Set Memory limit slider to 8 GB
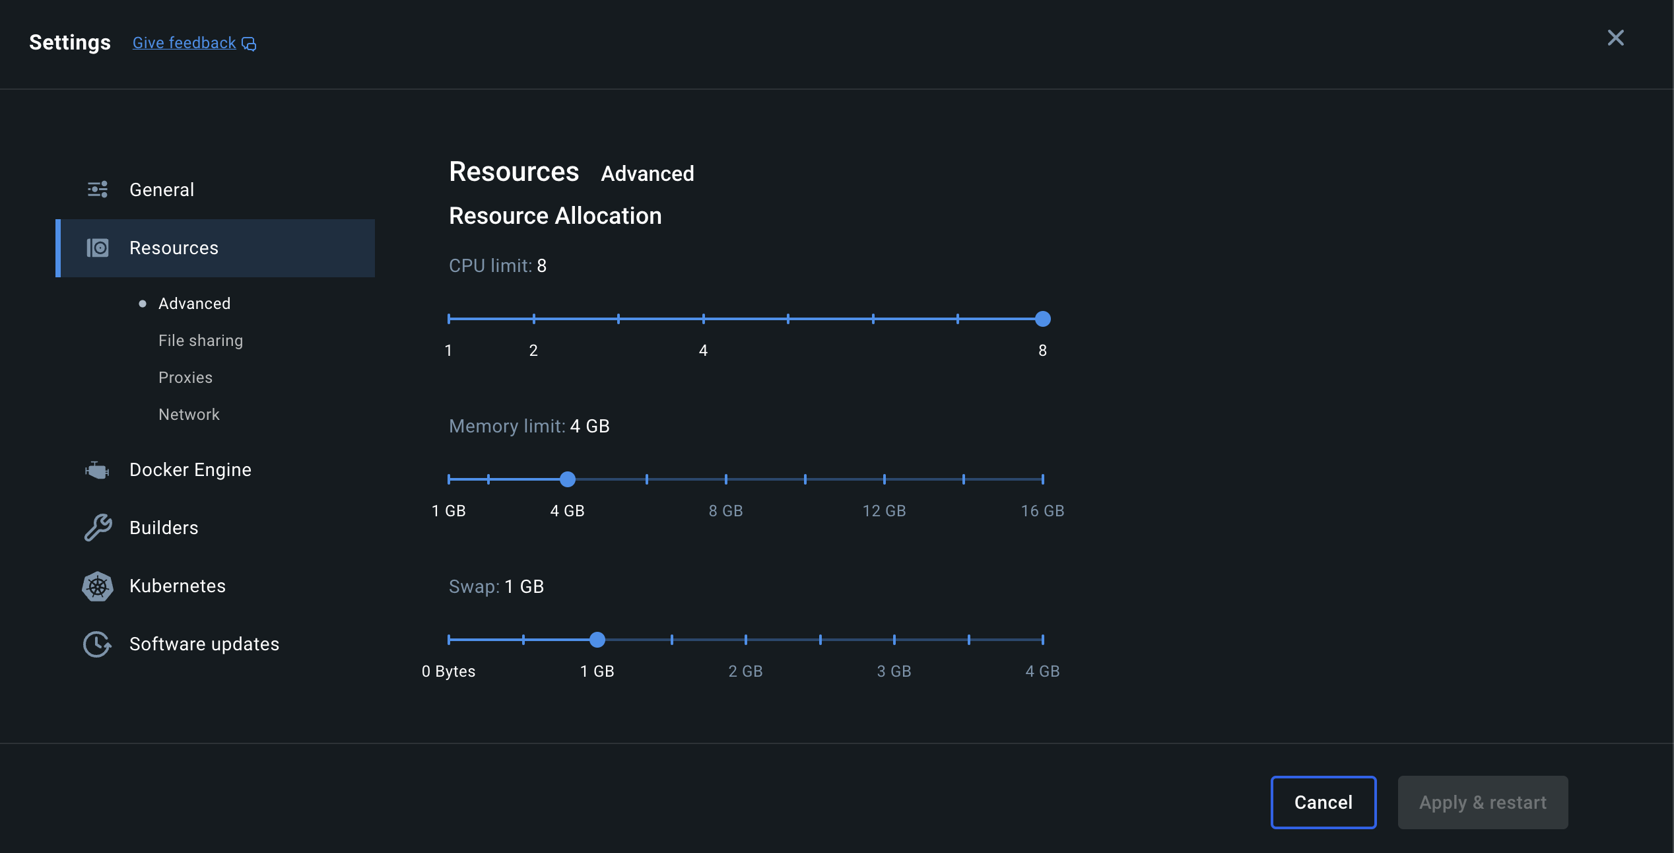 pyautogui.click(x=726, y=479)
